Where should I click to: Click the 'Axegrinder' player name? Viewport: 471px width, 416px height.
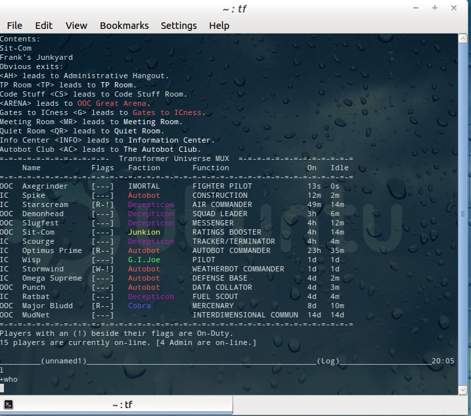pos(45,186)
